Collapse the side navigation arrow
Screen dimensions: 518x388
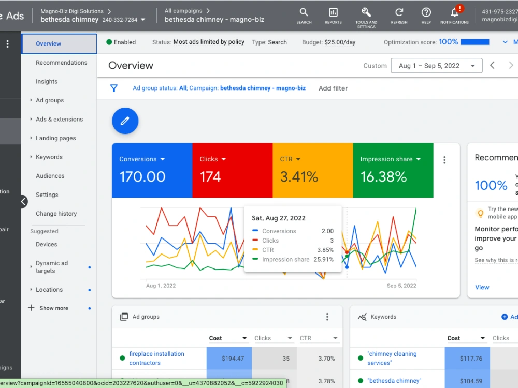[23, 201]
